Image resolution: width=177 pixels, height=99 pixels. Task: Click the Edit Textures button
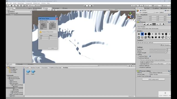tap(166, 45)
